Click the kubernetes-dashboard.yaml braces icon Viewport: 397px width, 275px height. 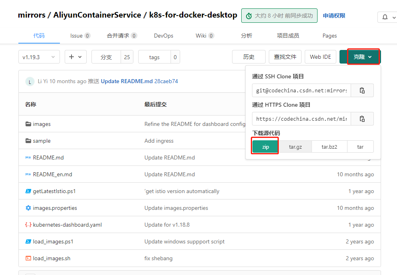coord(28,225)
